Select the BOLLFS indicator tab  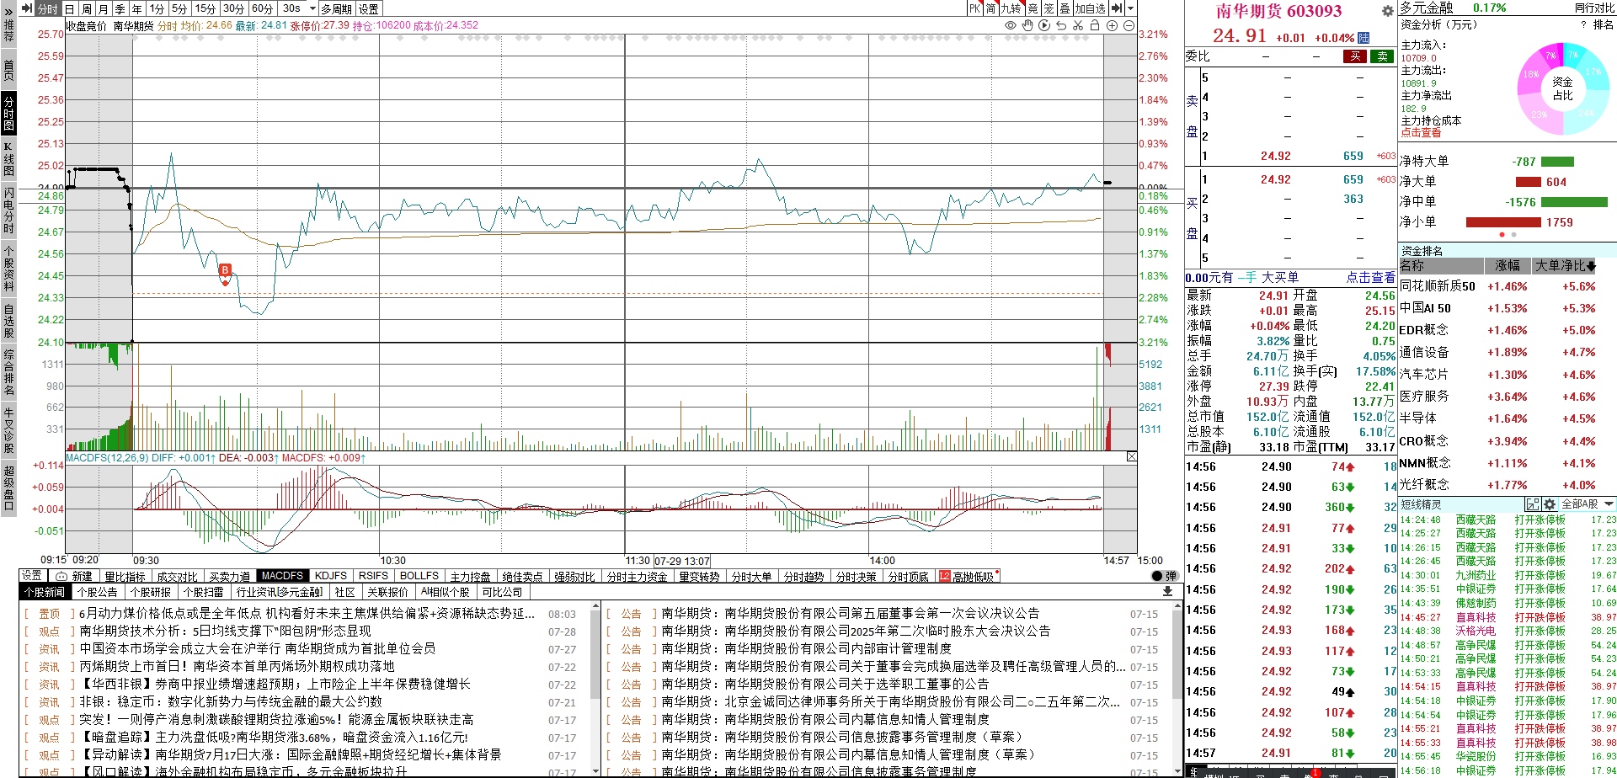point(419,576)
